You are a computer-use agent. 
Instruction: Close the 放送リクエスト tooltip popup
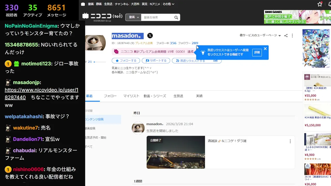coord(265,49)
